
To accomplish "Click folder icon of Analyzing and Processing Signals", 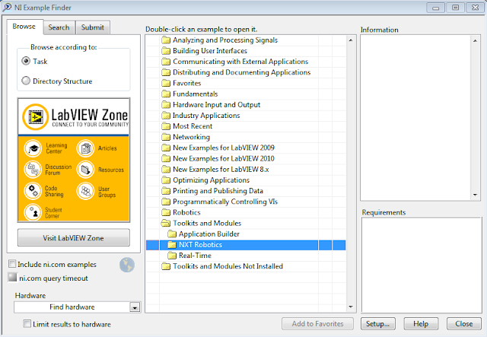I will (x=166, y=40).
